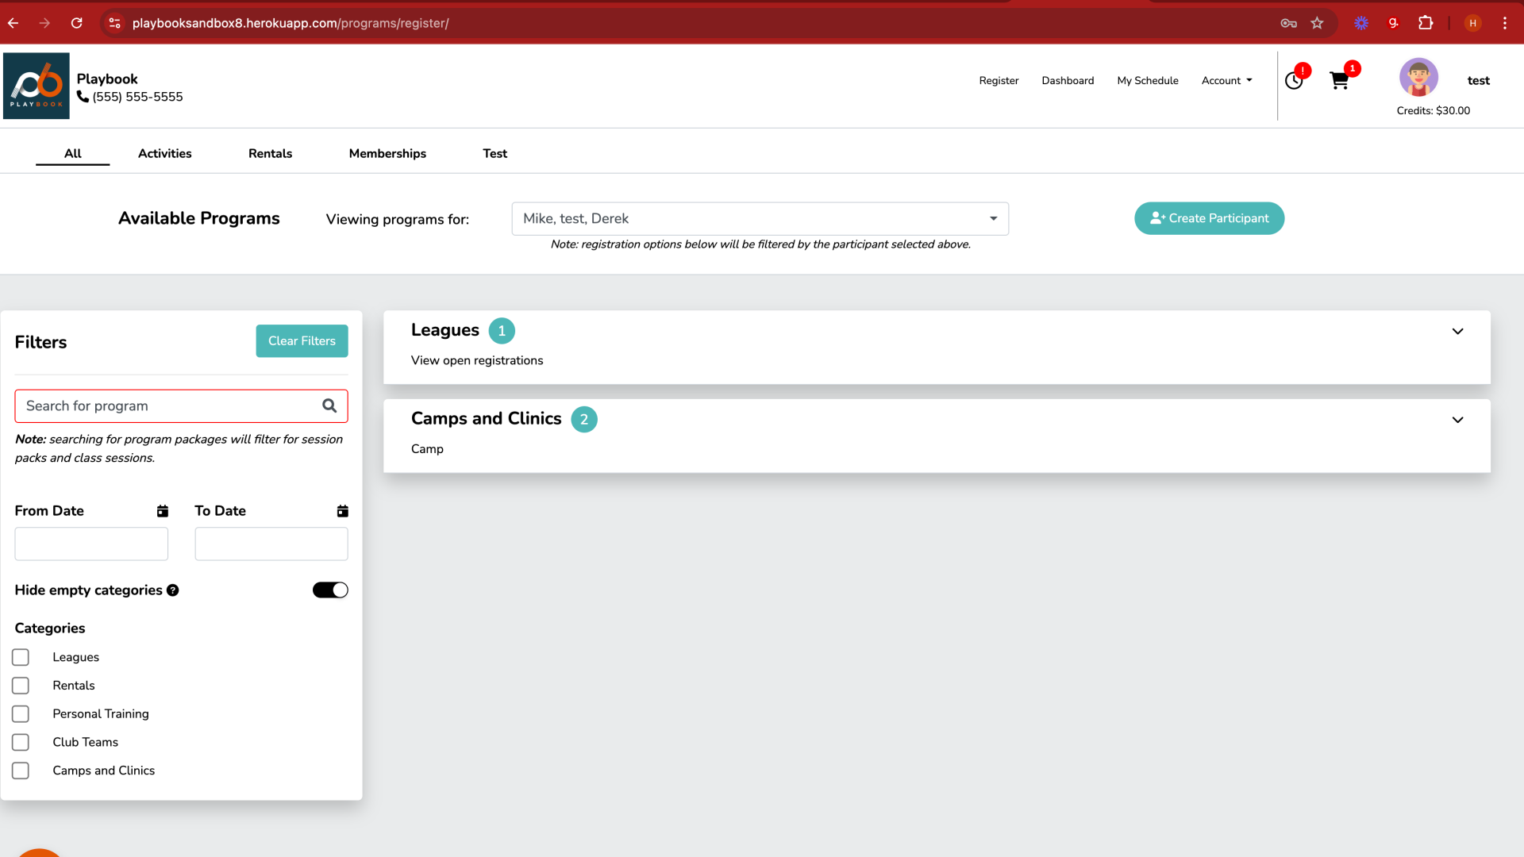Click the calendar icon for From Date
Viewport: 1524px width, 857px height.
162,511
